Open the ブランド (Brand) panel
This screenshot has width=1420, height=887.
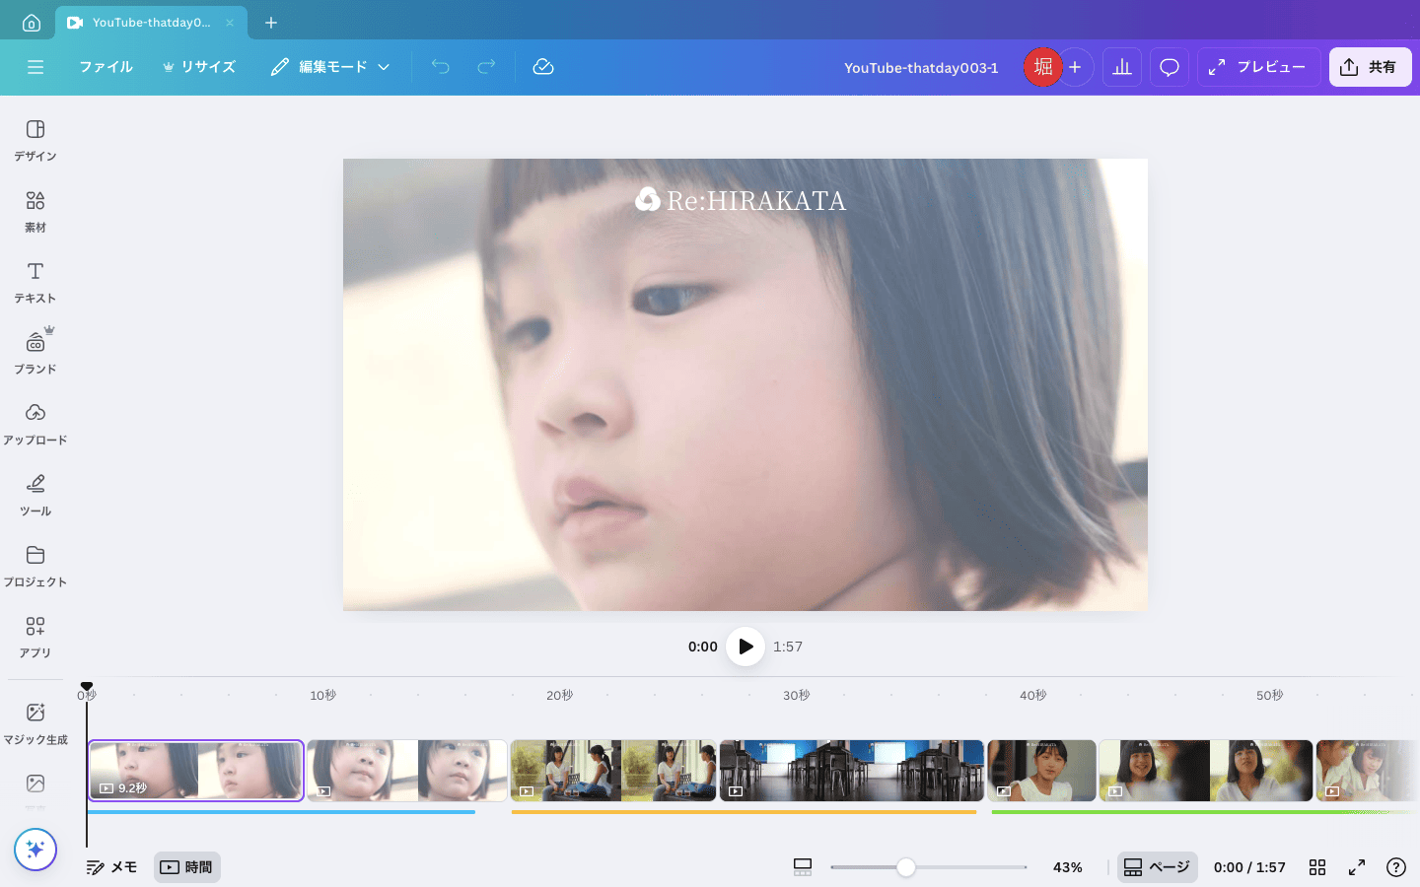(x=35, y=352)
